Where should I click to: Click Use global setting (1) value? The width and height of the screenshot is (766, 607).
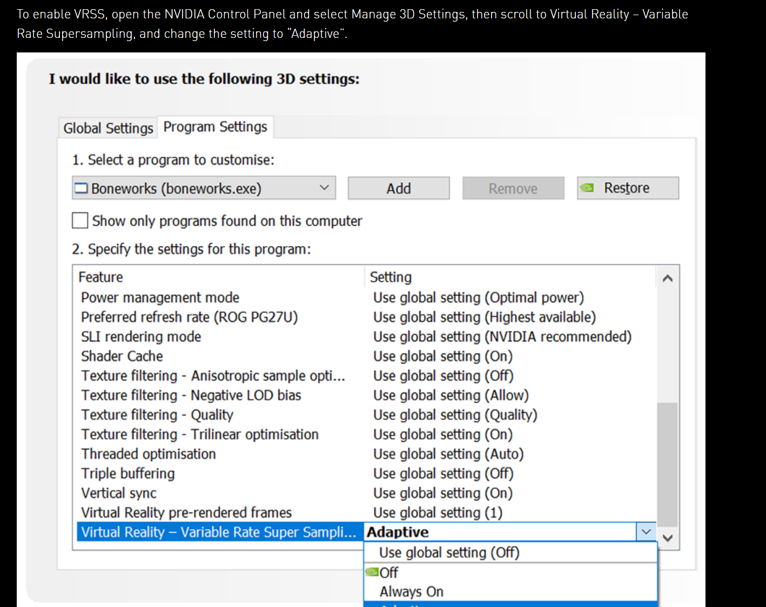tap(438, 512)
